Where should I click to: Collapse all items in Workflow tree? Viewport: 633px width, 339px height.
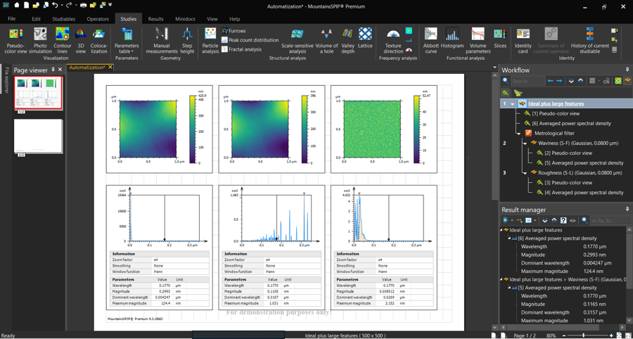pos(580,81)
